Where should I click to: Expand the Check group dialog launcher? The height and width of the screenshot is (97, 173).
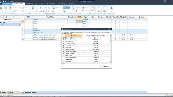(89, 14)
